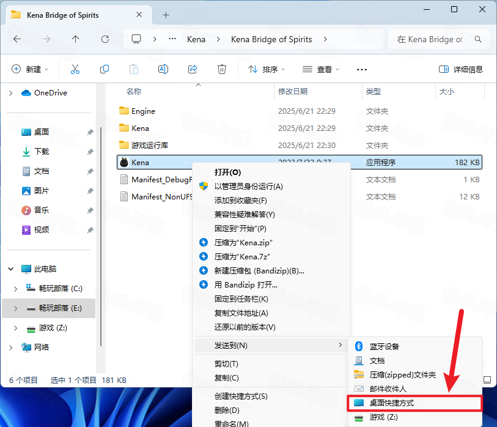Open 桌面 in quick access
497x427 pixels.
click(42, 132)
